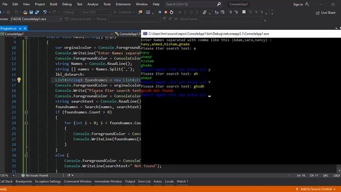The width and height of the screenshot is (341, 192).
Task: Click the Stack Frame combo box
Action: [231, 19]
